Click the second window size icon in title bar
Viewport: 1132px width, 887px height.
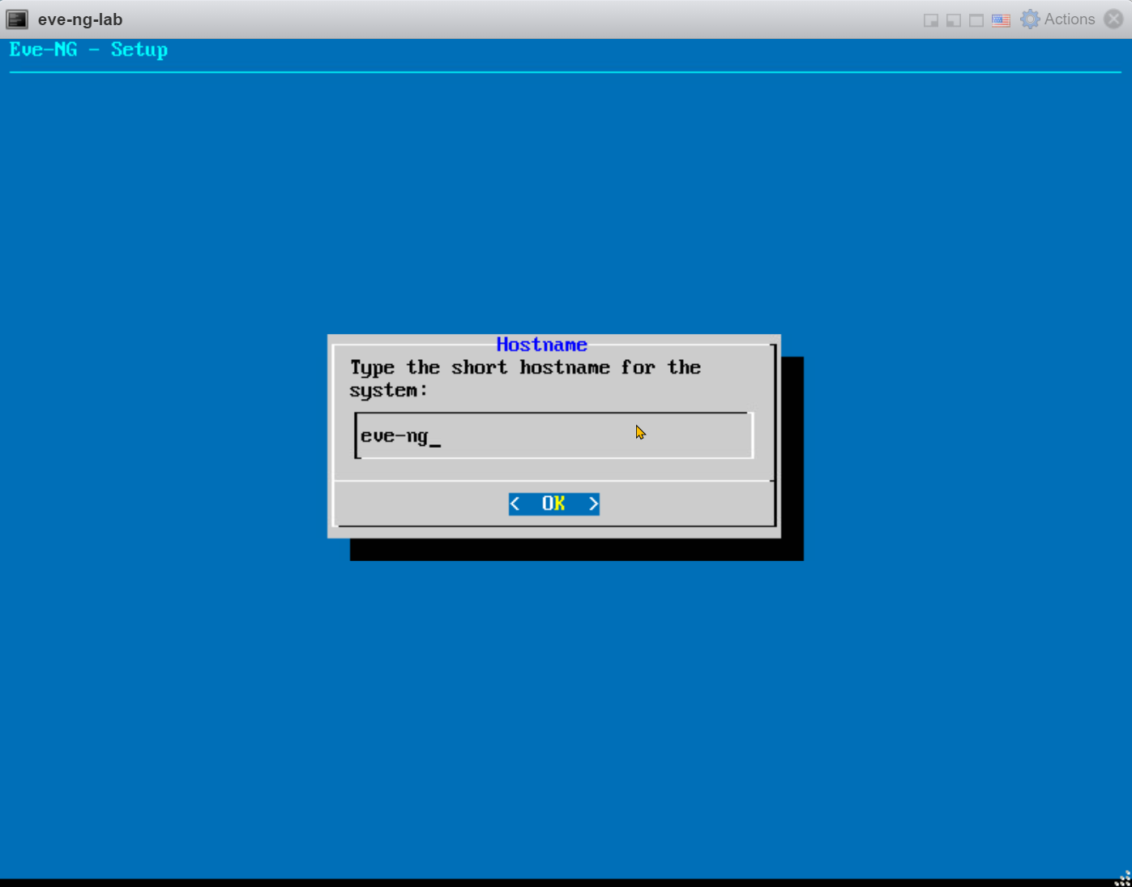pos(954,20)
